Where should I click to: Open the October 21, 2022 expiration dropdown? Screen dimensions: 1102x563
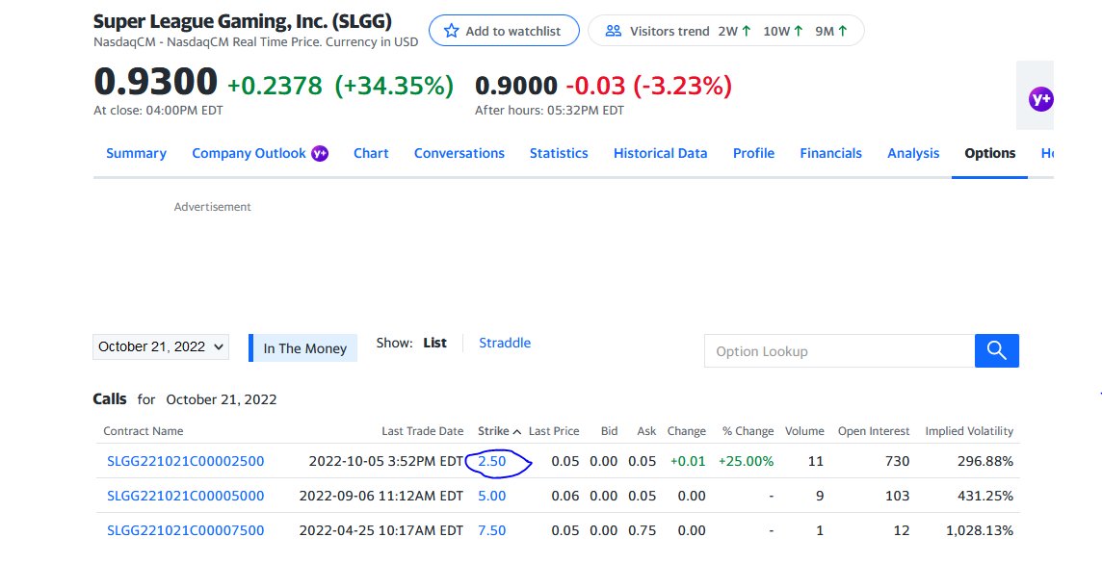[x=161, y=346]
